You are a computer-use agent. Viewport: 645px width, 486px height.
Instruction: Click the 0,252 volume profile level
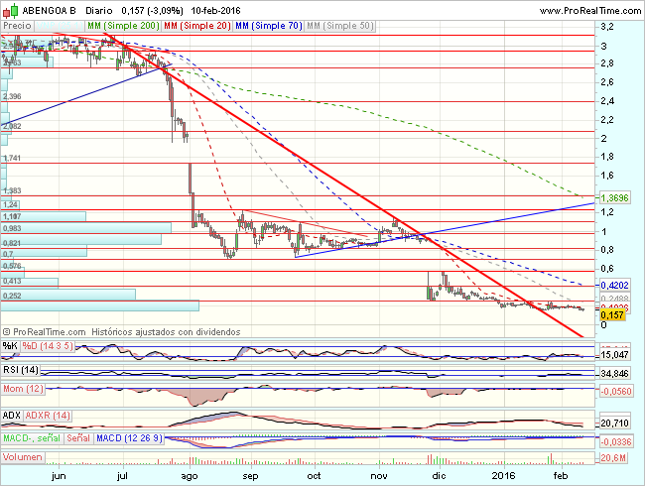(12, 296)
